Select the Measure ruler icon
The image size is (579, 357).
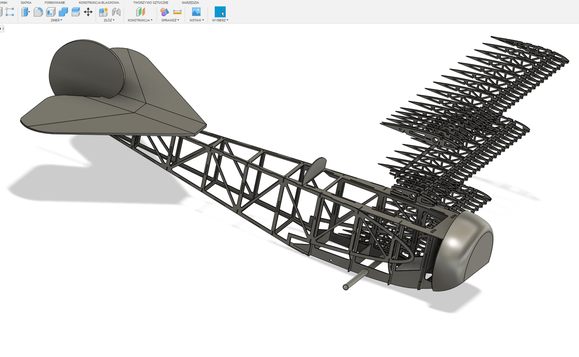[177, 12]
